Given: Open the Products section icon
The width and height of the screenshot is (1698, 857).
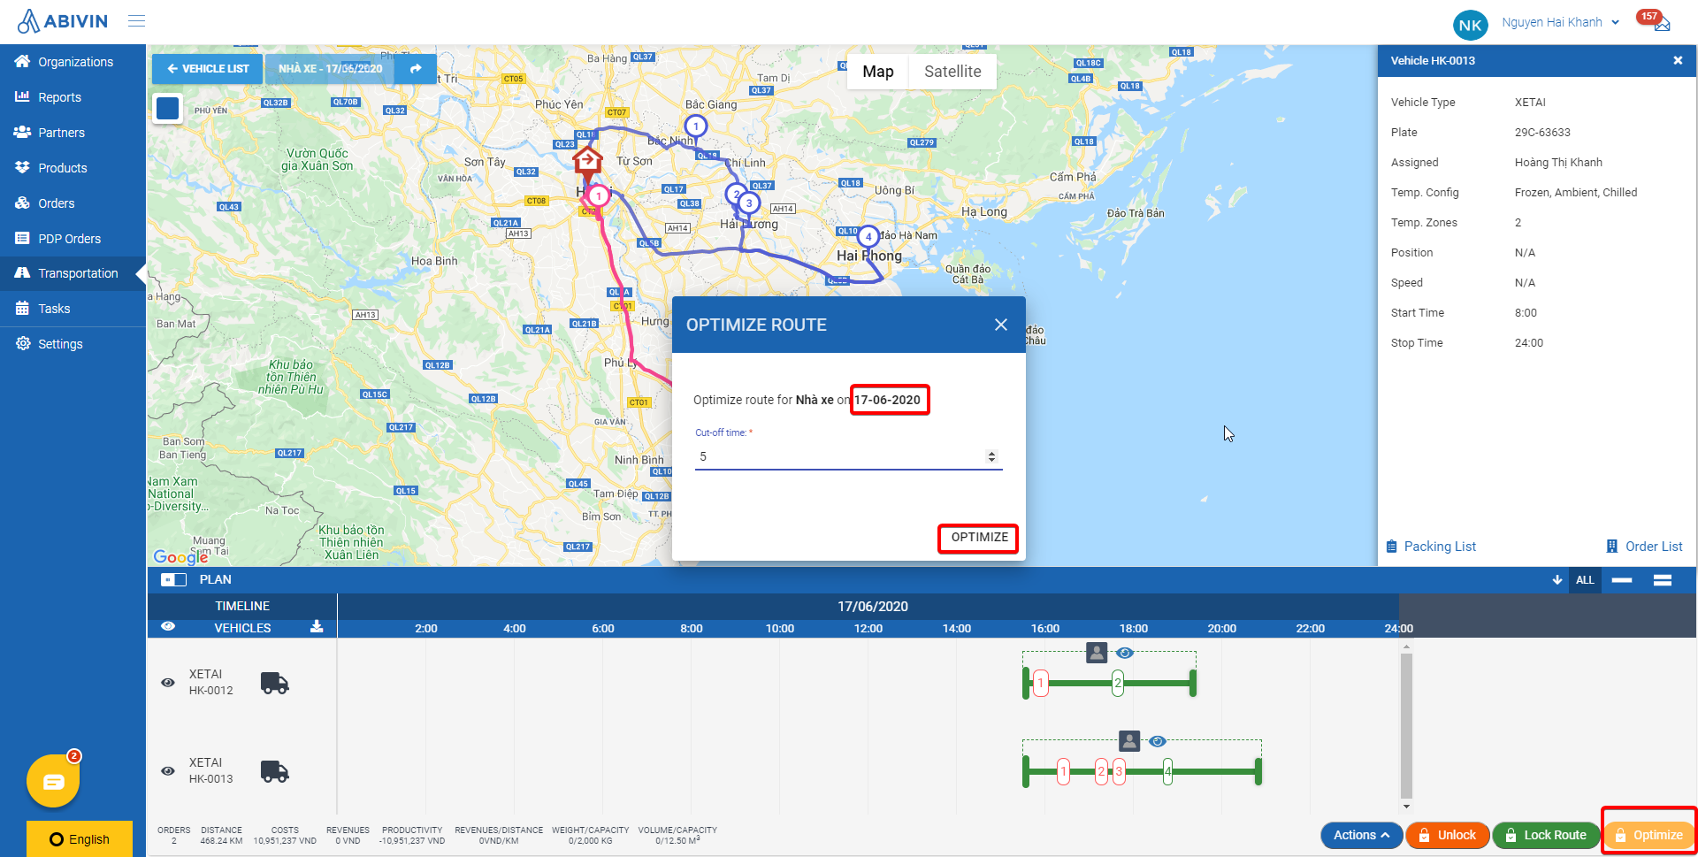Looking at the screenshot, I should point(23,168).
